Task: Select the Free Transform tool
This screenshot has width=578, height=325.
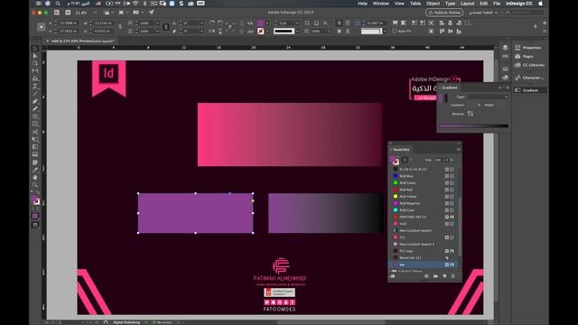Action: pyautogui.click(x=35, y=139)
